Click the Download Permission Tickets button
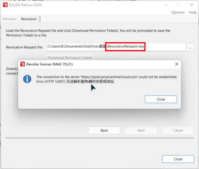This screenshot has height=169, width=199. click(x=70, y=57)
